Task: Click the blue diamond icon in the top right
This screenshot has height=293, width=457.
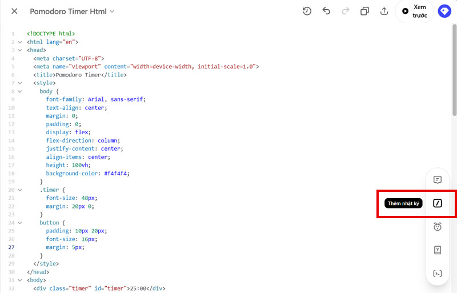Action: coord(444,11)
